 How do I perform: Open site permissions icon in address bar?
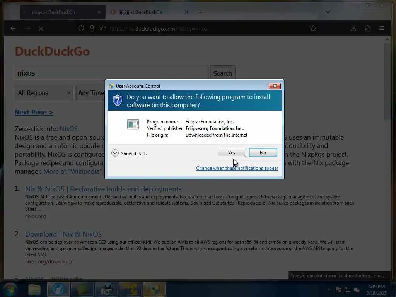pyautogui.click(x=103, y=29)
